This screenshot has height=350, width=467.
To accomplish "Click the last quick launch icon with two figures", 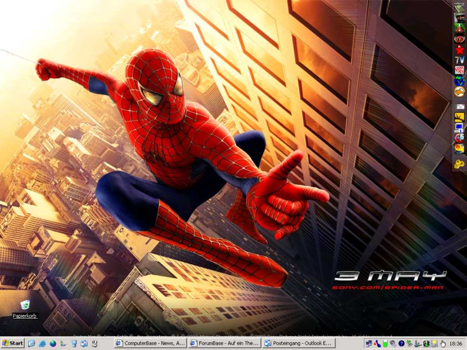I will (x=95, y=344).
